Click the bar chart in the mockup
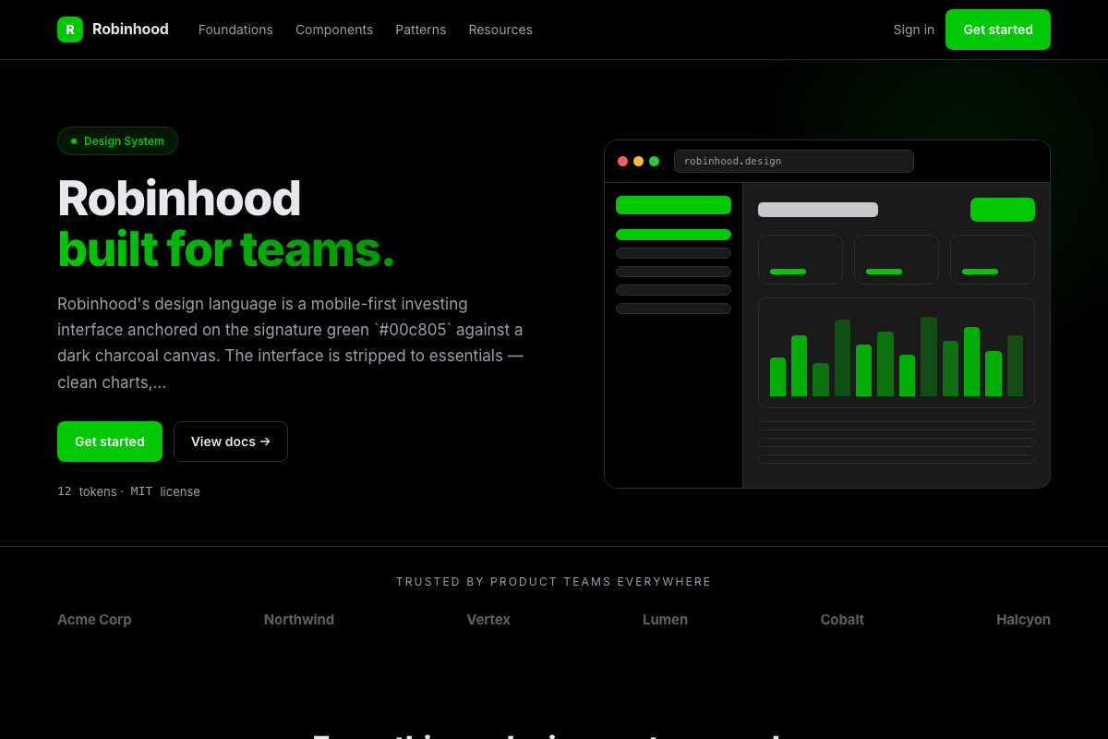 [897, 353]
